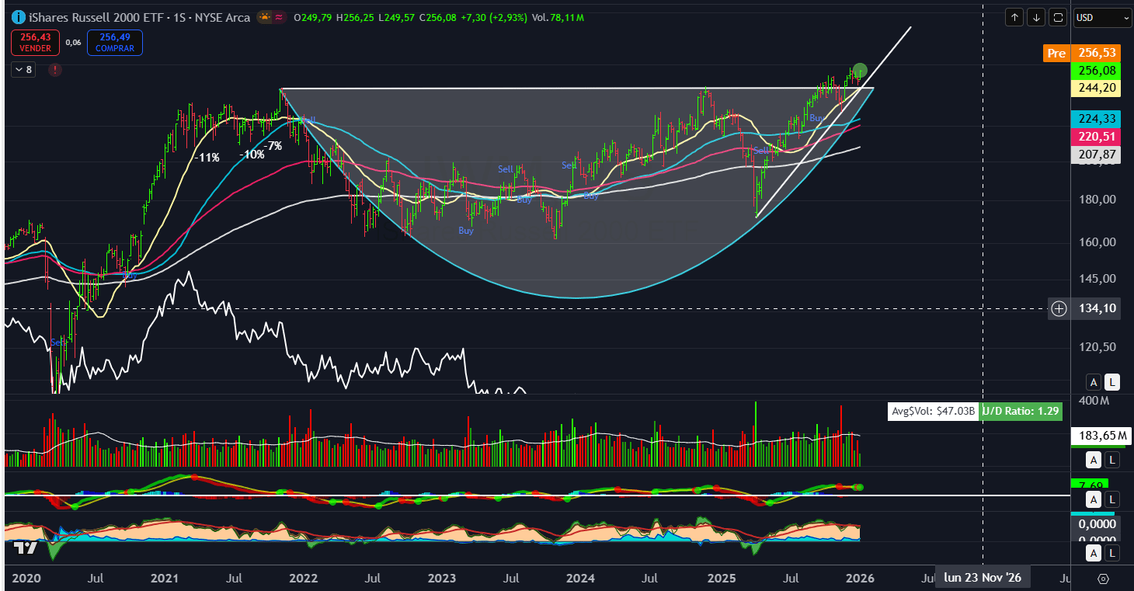Viewport: 1134px width, 591px height.
Task: Click the orange pre-market sun session icon
Action: click(265, 17)
